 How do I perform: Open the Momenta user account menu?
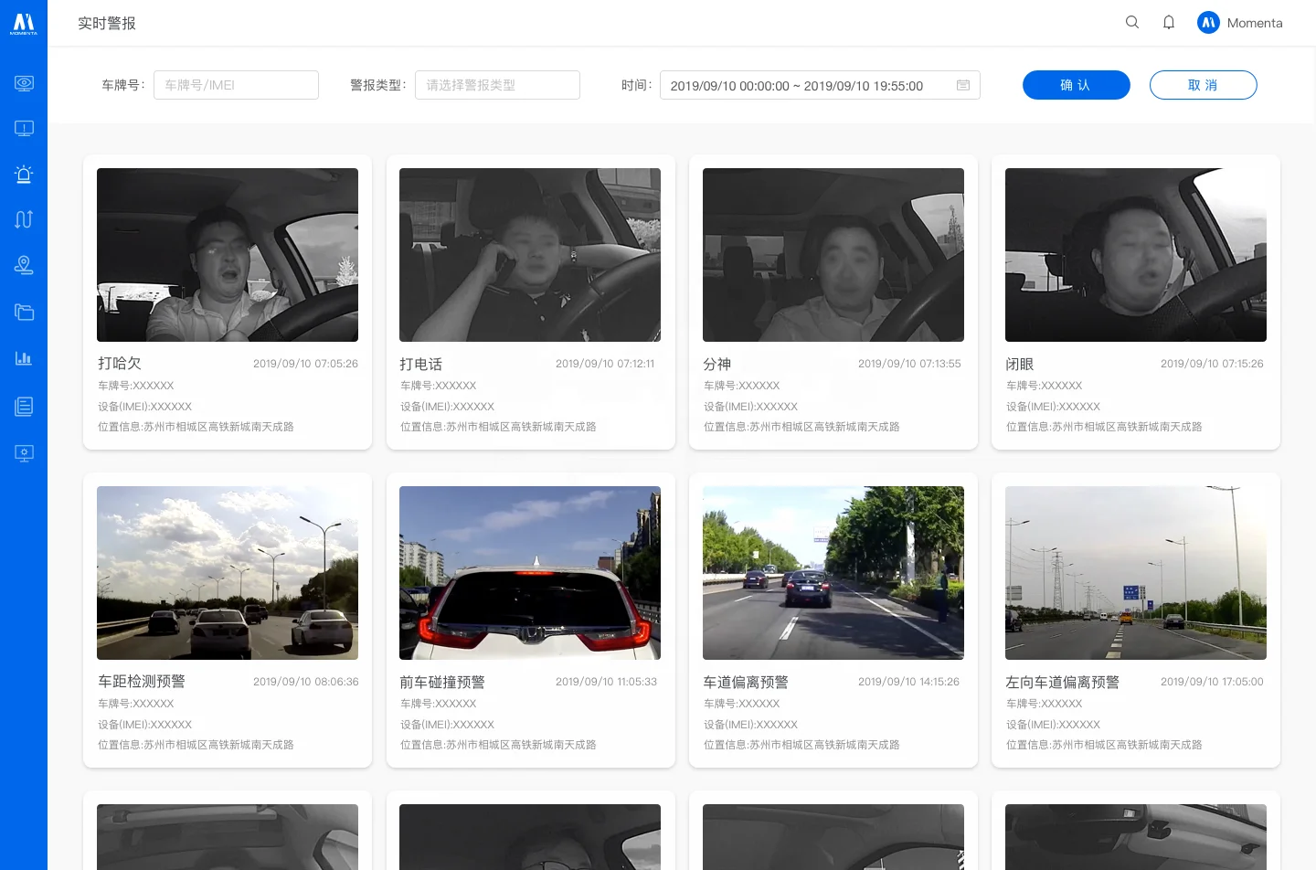(1240, 23)
